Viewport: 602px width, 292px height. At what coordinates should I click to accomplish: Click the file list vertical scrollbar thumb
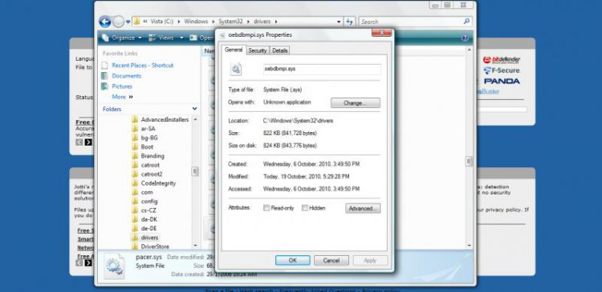click(469, 161)
